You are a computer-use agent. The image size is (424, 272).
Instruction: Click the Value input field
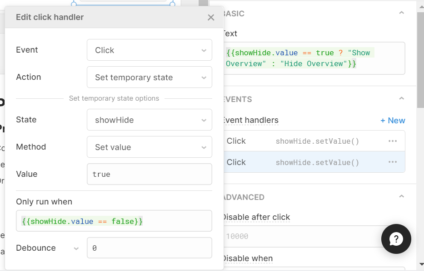(x=149, y=174)
